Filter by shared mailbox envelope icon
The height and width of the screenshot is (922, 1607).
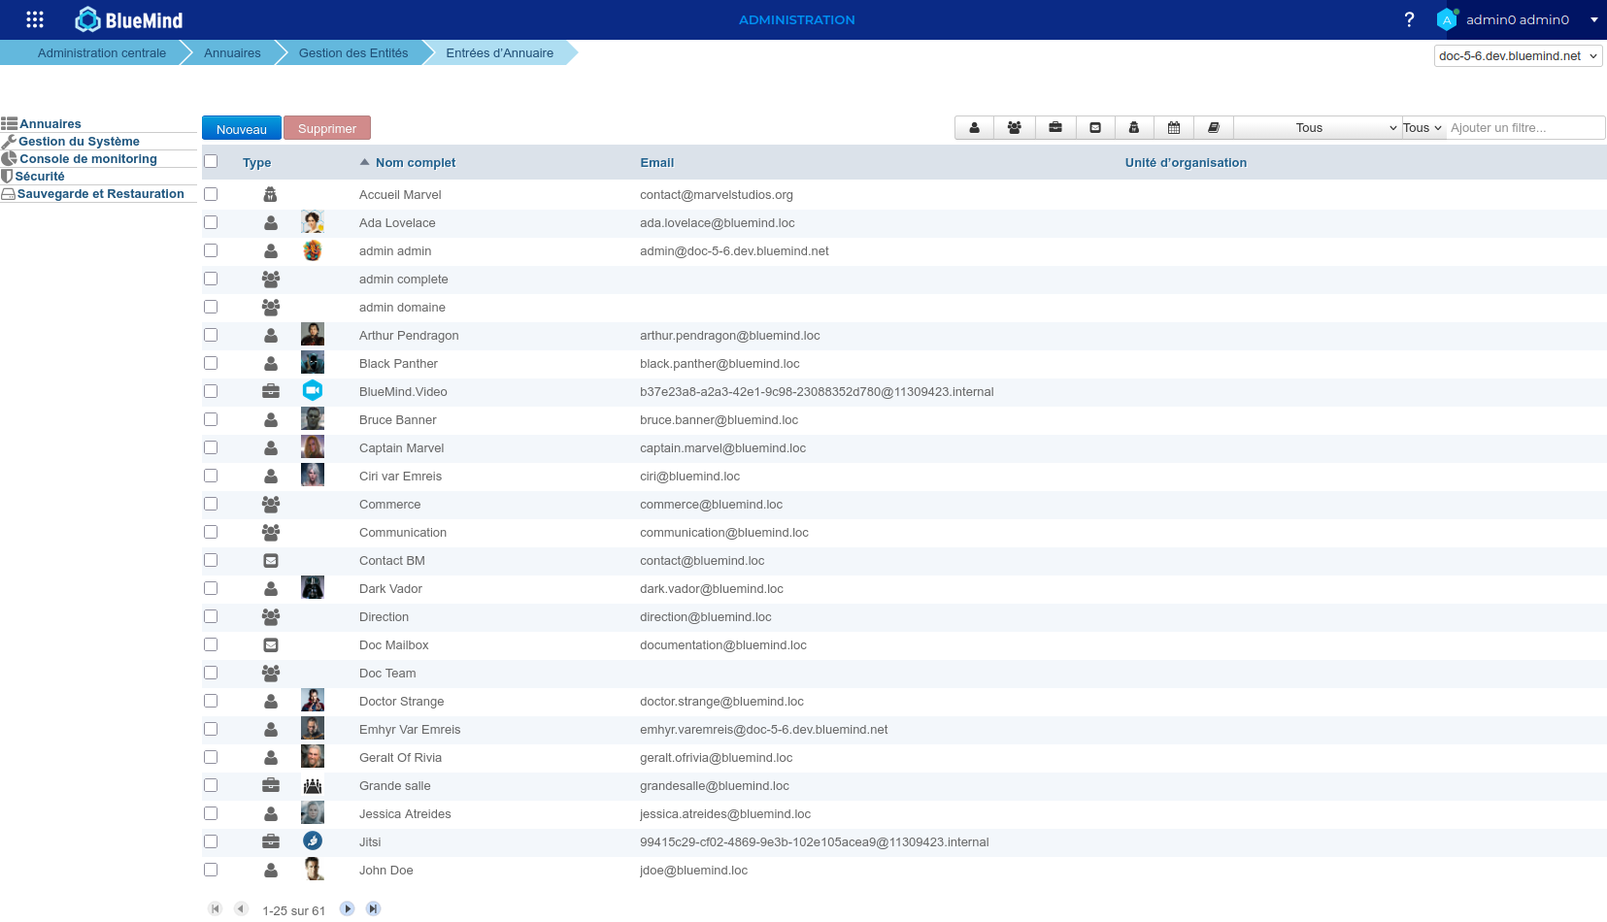[1094, 128]
